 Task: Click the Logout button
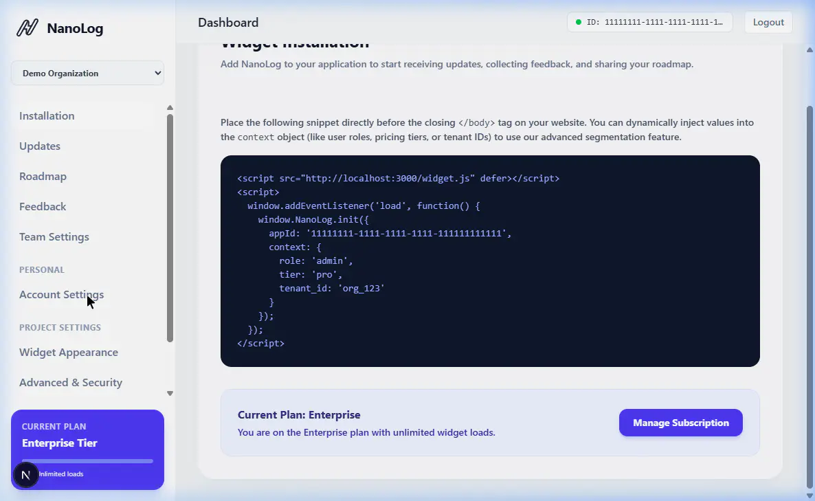click(x=768, y=22)
